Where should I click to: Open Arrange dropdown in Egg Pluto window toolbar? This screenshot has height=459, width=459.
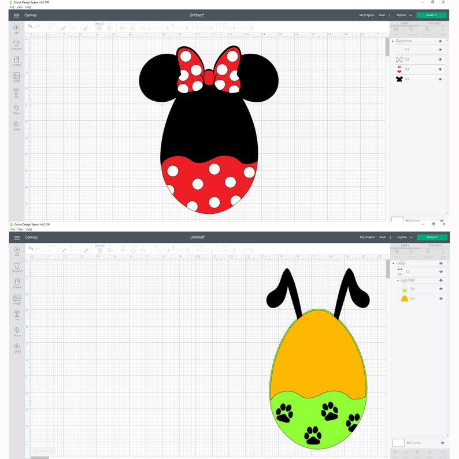point(134,250)
